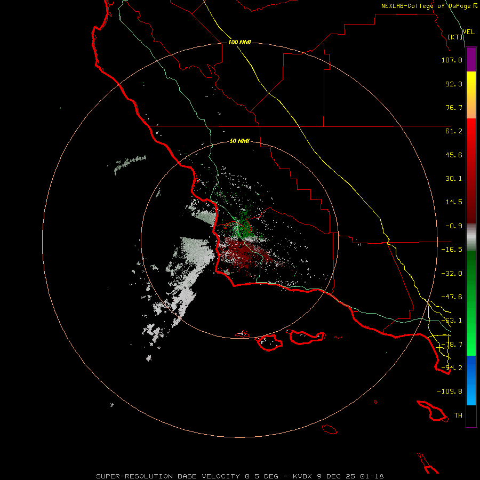This screenshot has width=480, height=480.
Task: Click the NEXLAB-College of DuPage label
Action: coord(429,6)
